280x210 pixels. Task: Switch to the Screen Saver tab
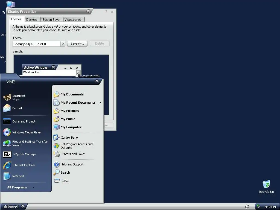(x=51, y=20)
